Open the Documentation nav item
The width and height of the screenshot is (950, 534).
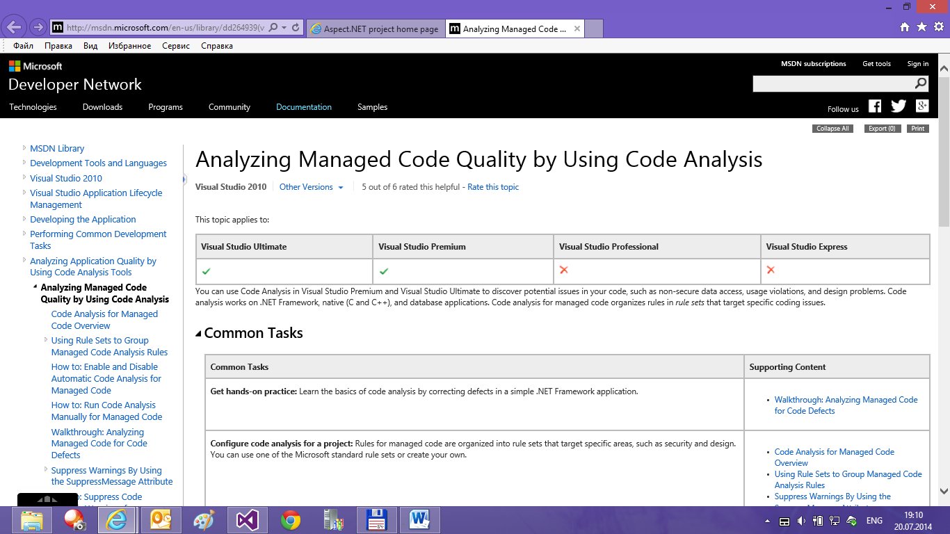coord(304,107)
